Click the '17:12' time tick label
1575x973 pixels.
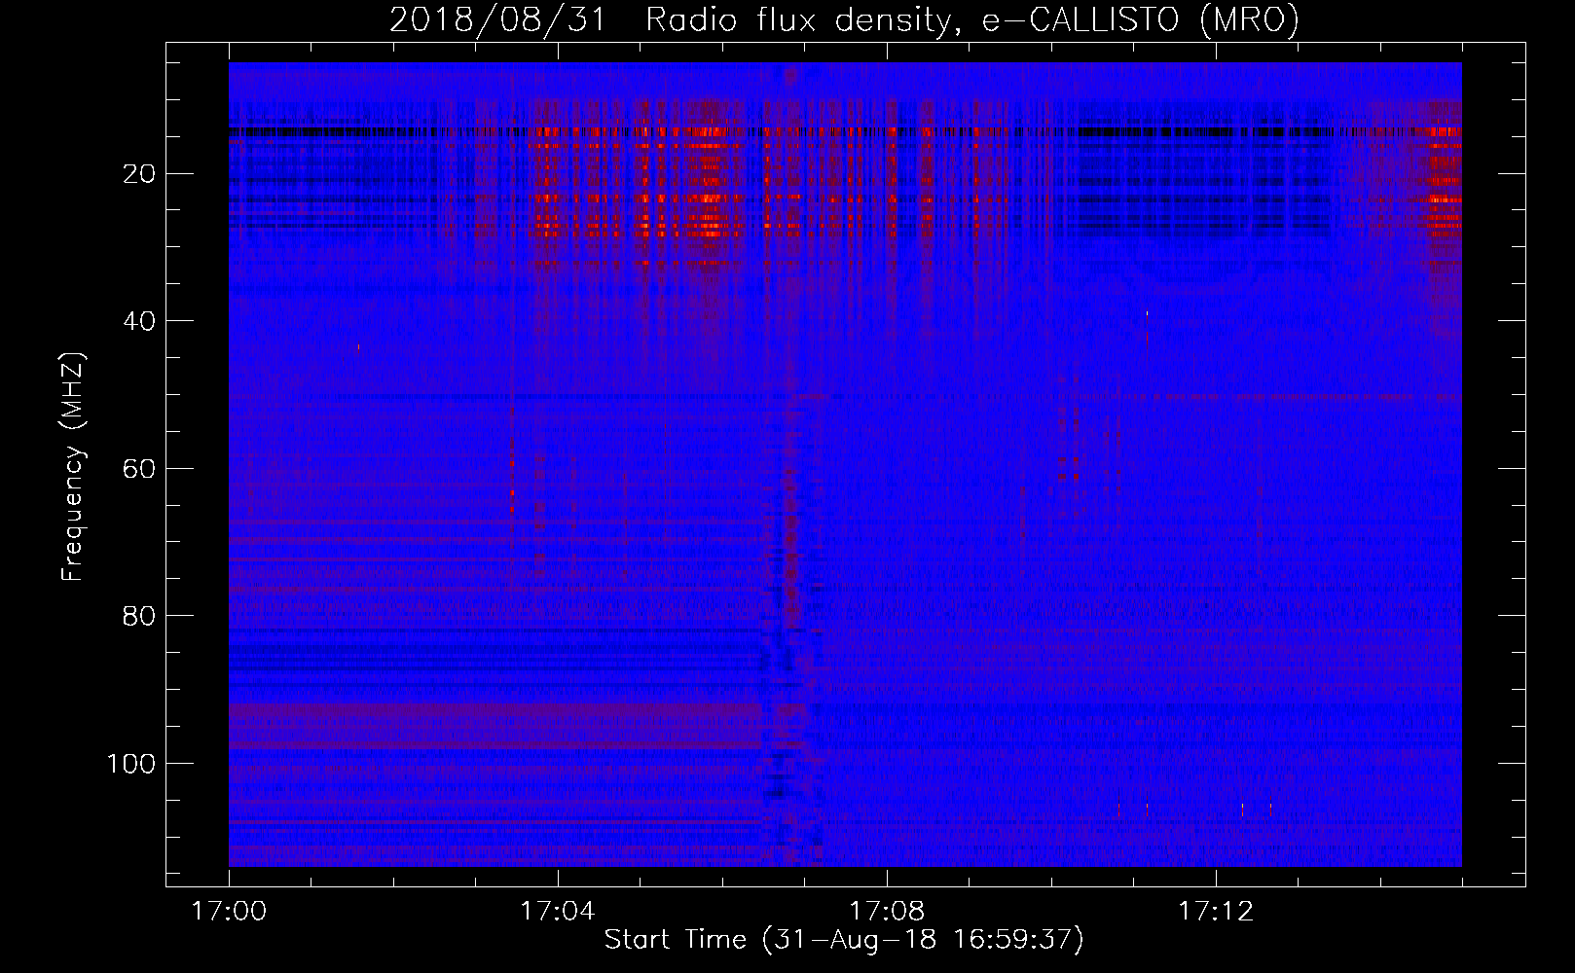1215,912
